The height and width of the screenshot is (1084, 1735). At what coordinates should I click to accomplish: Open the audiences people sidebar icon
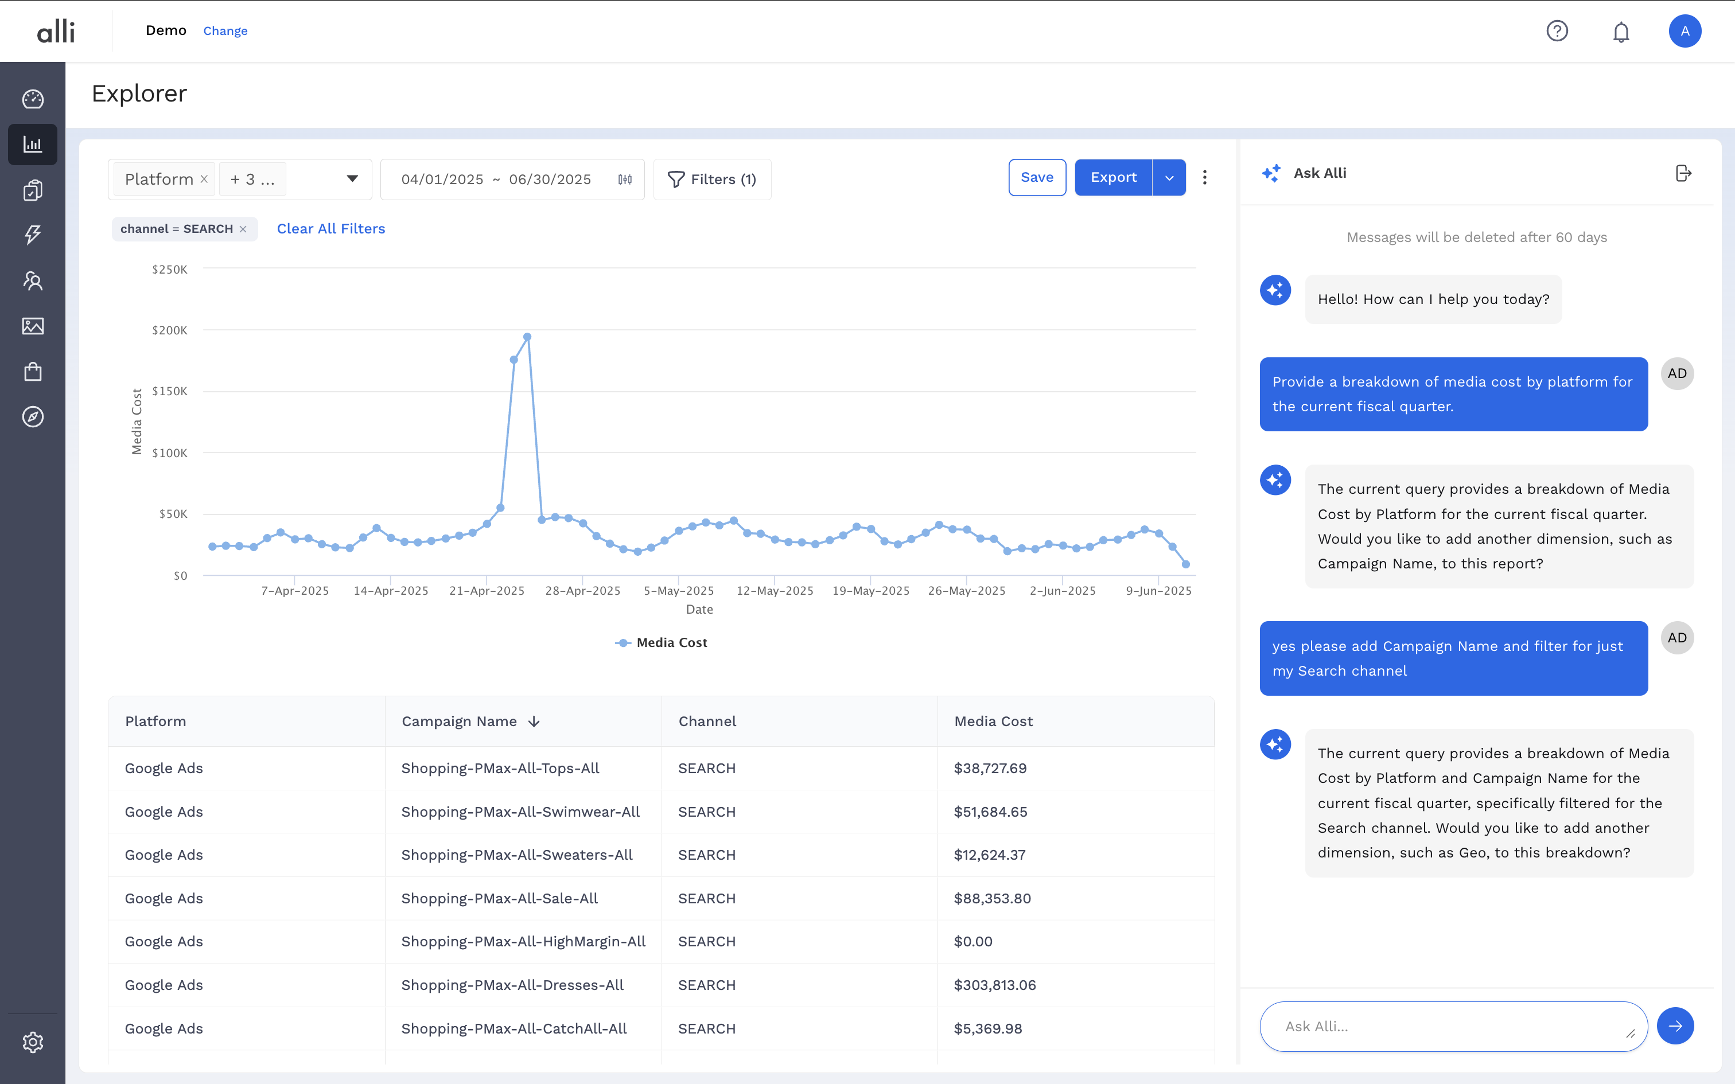[x=33, y=280]
